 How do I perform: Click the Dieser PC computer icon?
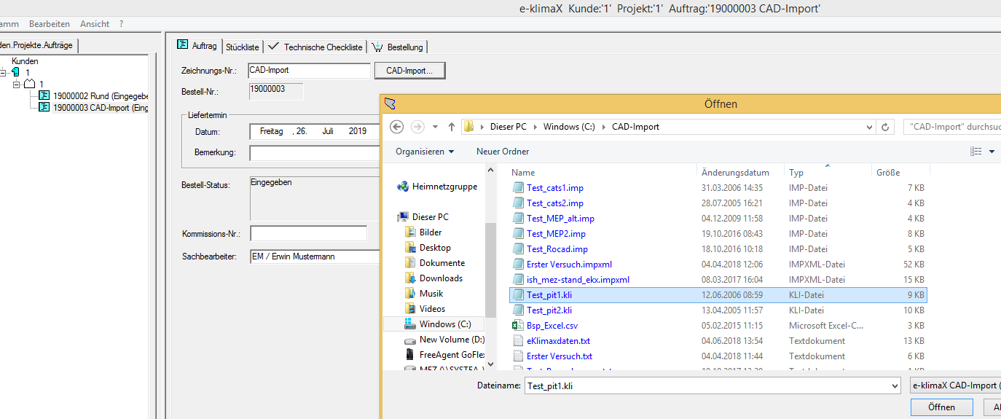pyautogui.click(x=403, y=217)
